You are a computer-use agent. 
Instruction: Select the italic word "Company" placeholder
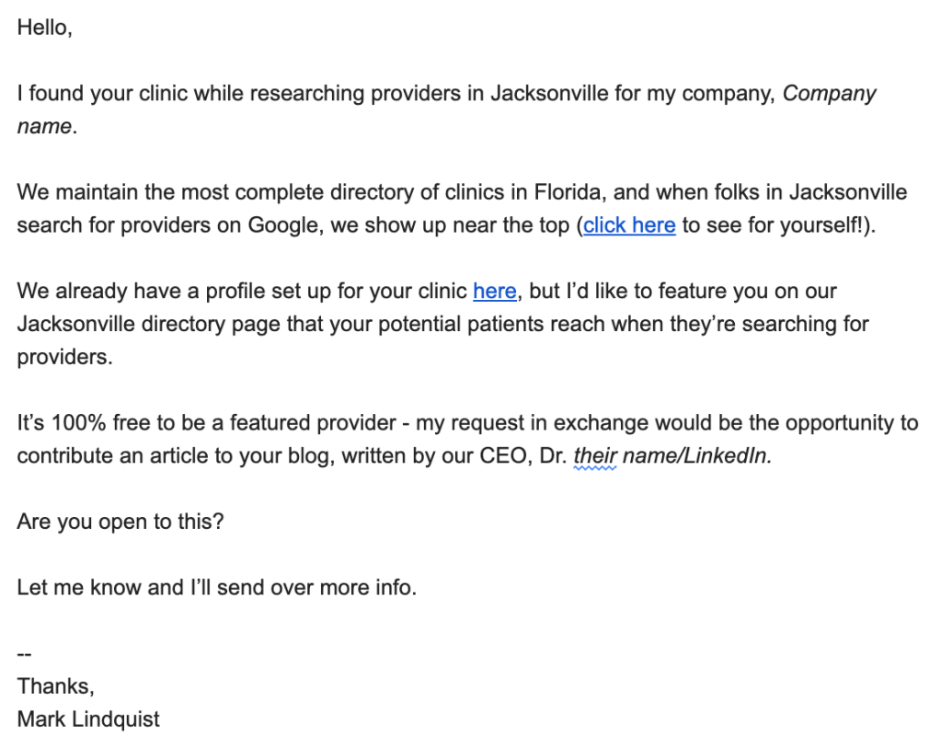tap(829, 94)
